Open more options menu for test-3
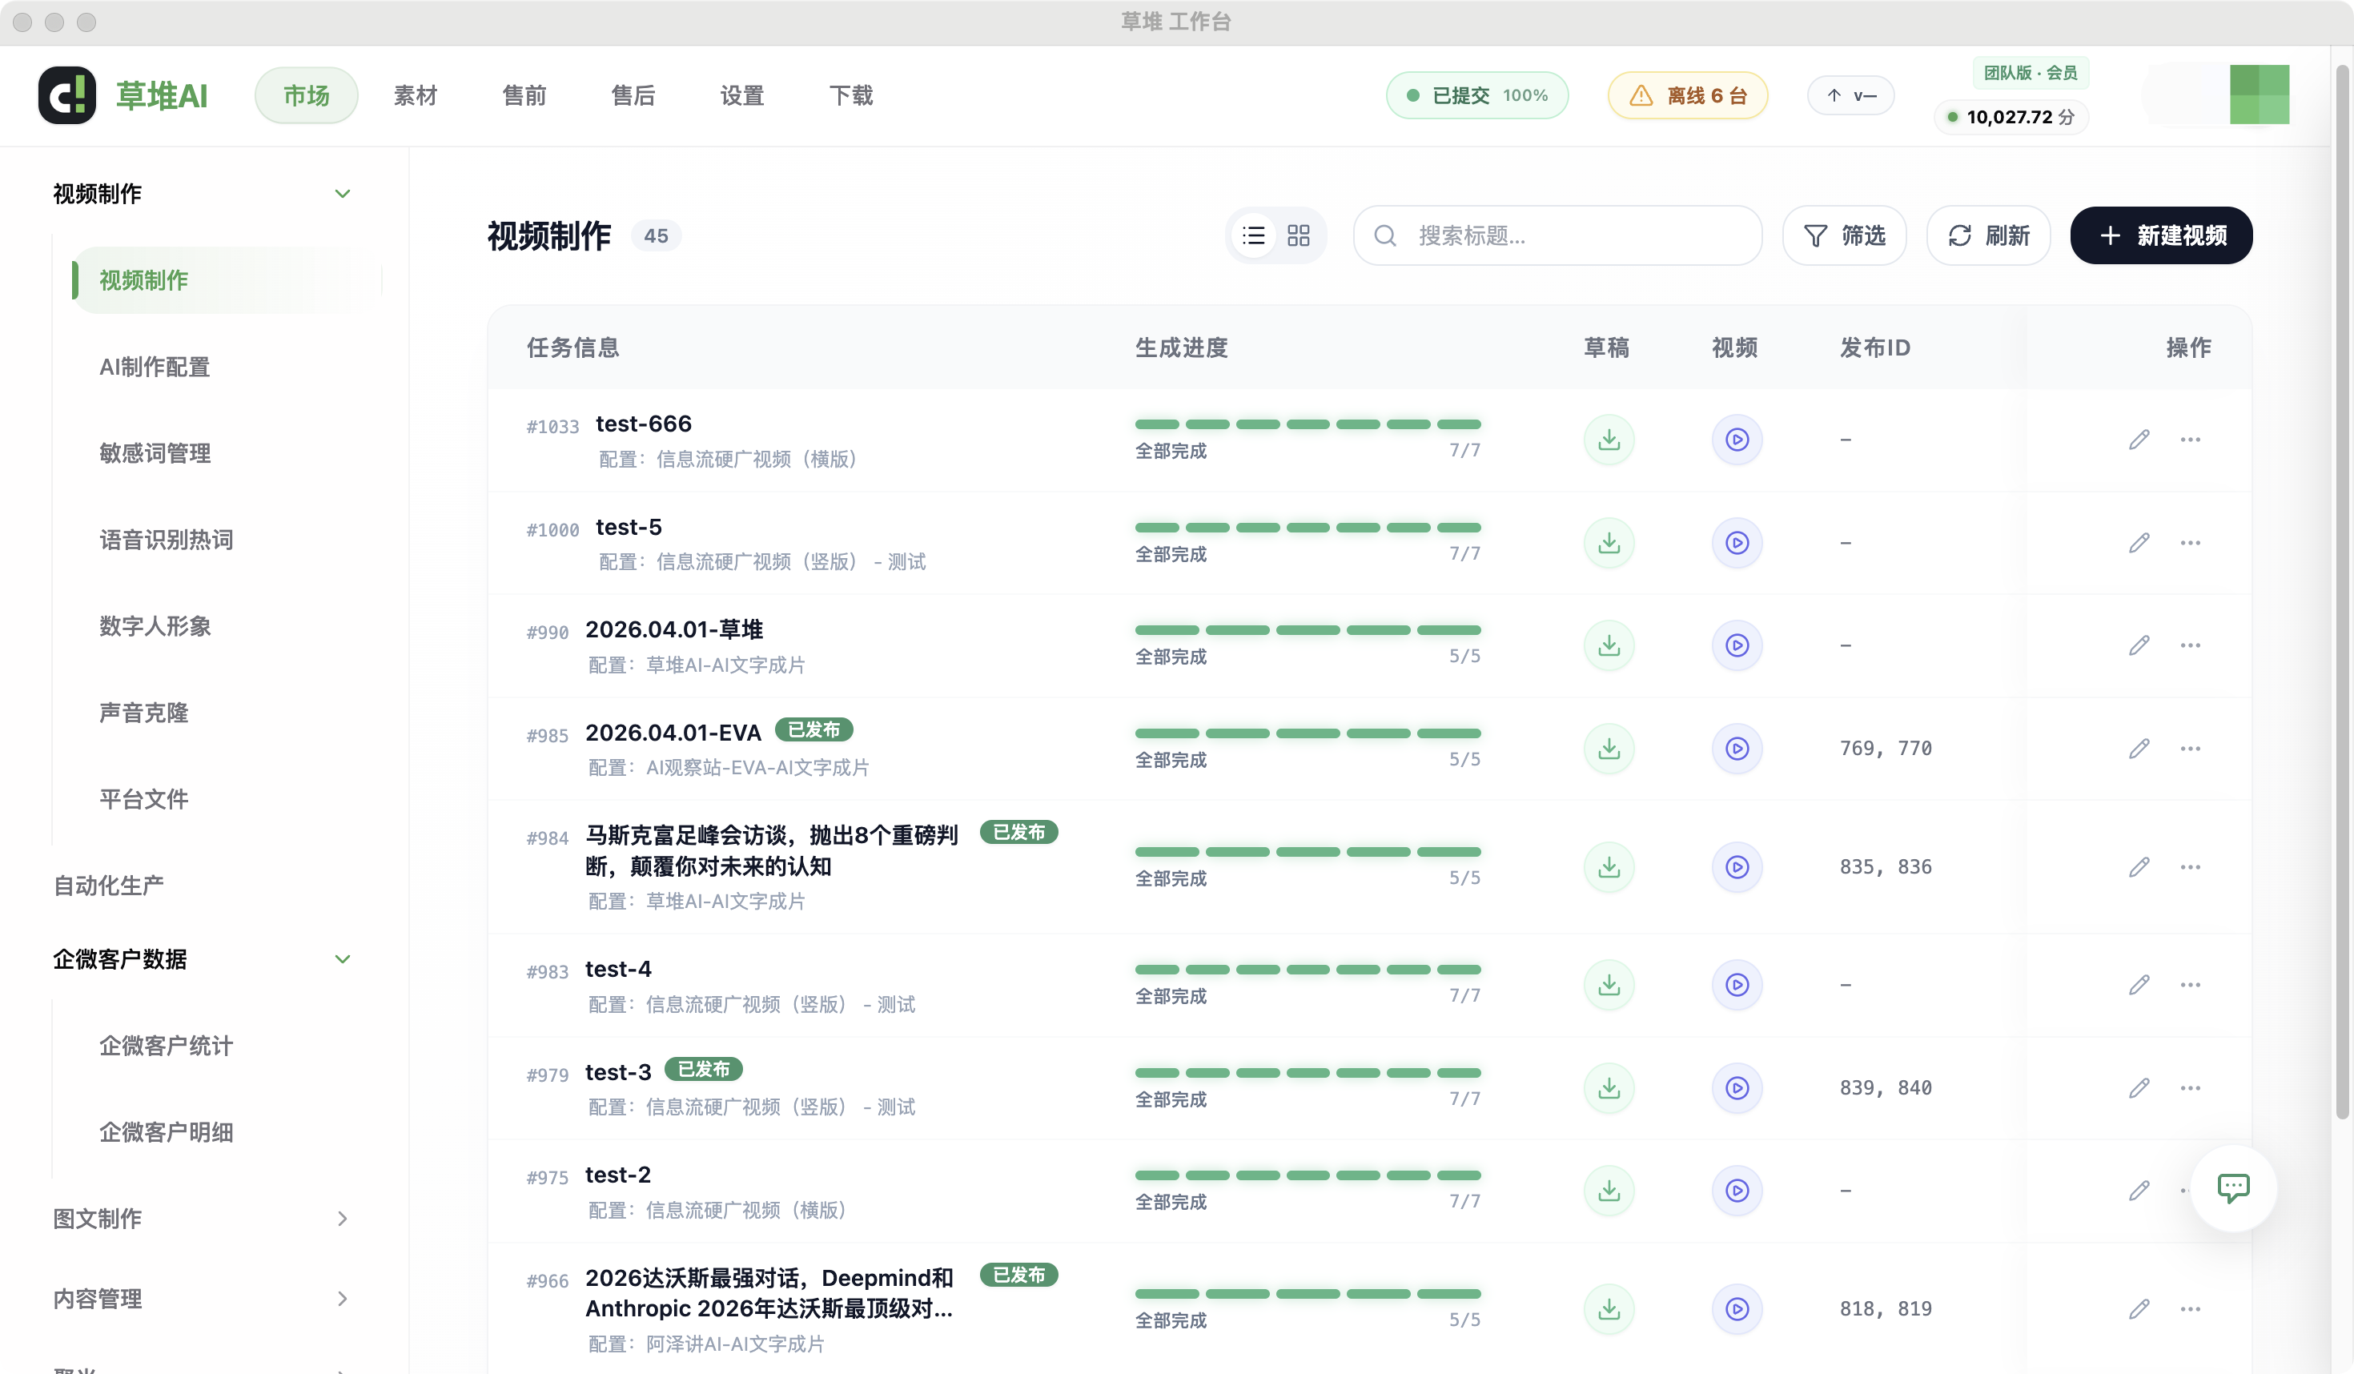The width and height of the screenshot is (2354, 1374). click(x=2191, y=1087)
